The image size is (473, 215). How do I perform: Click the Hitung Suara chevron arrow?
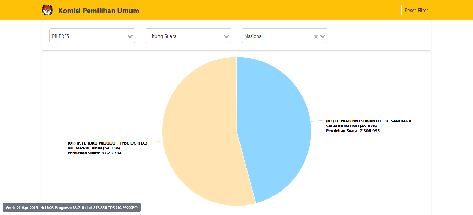pyautogui.click(x=227, y=36)
